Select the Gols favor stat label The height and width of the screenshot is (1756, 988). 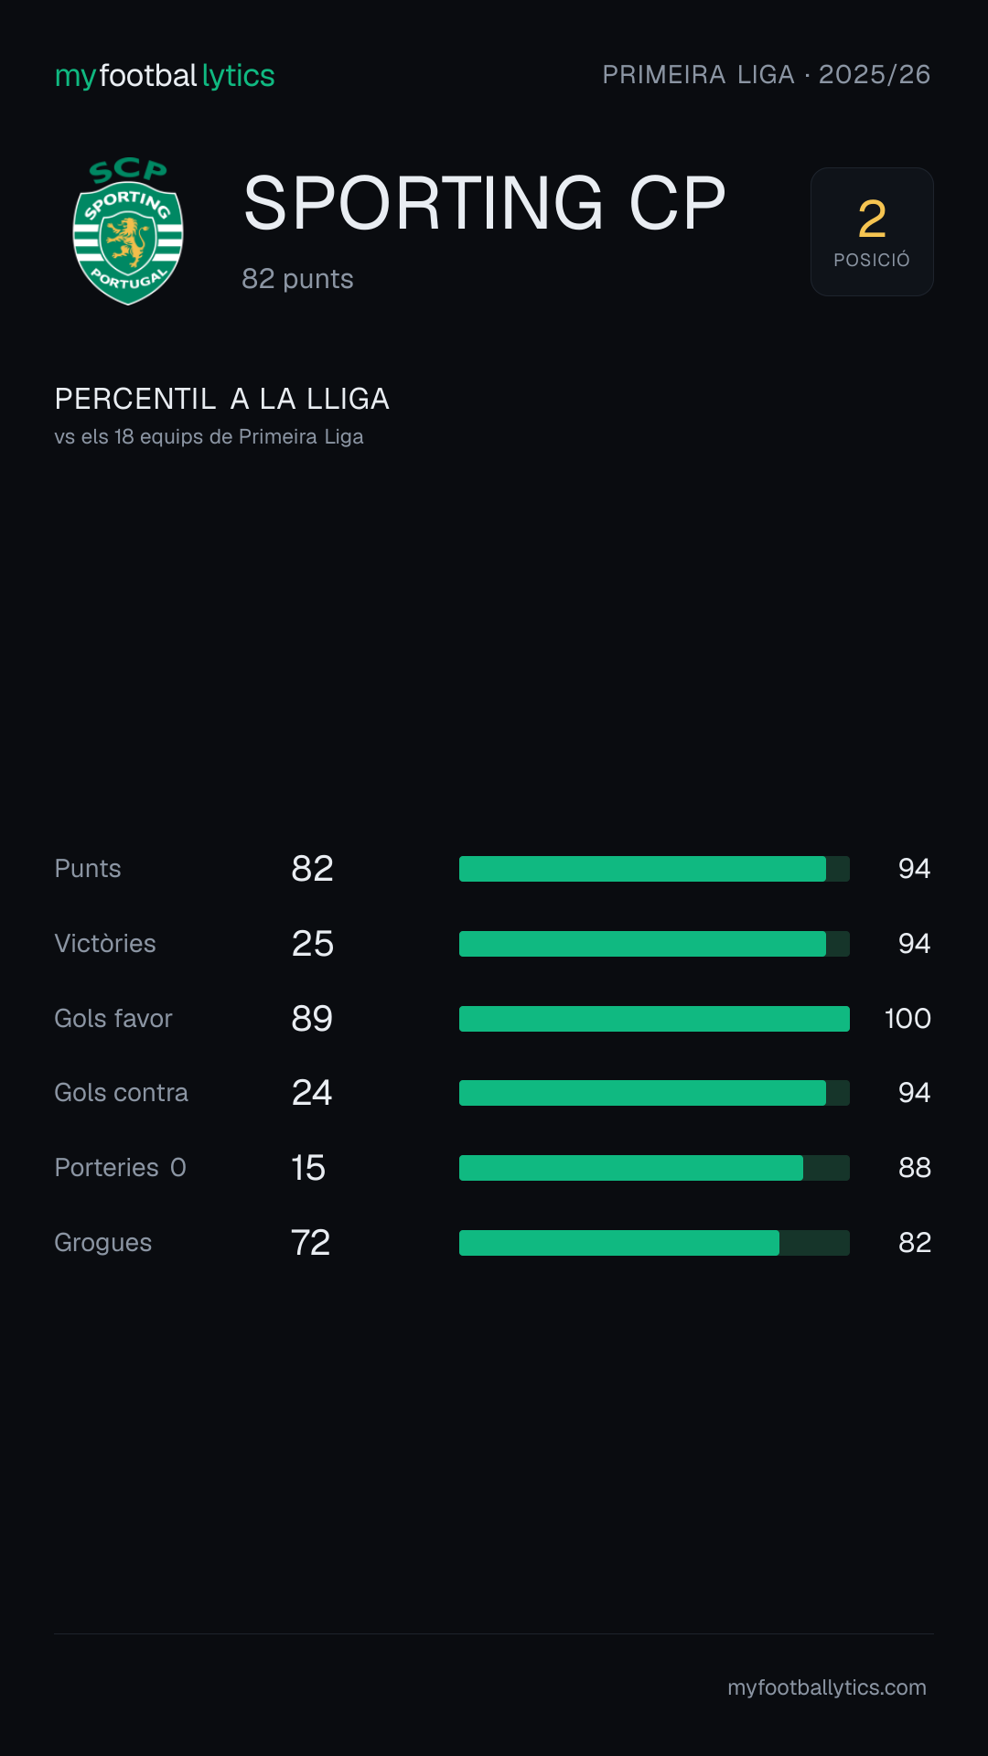113,1019
